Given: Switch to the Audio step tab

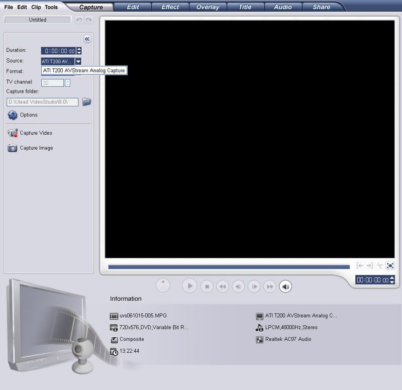Looking at the screenshot, I should (x=282, y=7).
